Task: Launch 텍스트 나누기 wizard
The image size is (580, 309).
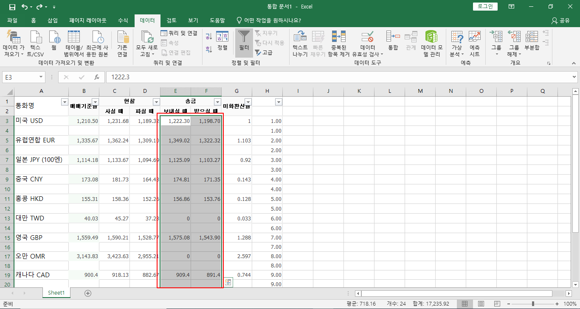Action: [x=300, y=44]
